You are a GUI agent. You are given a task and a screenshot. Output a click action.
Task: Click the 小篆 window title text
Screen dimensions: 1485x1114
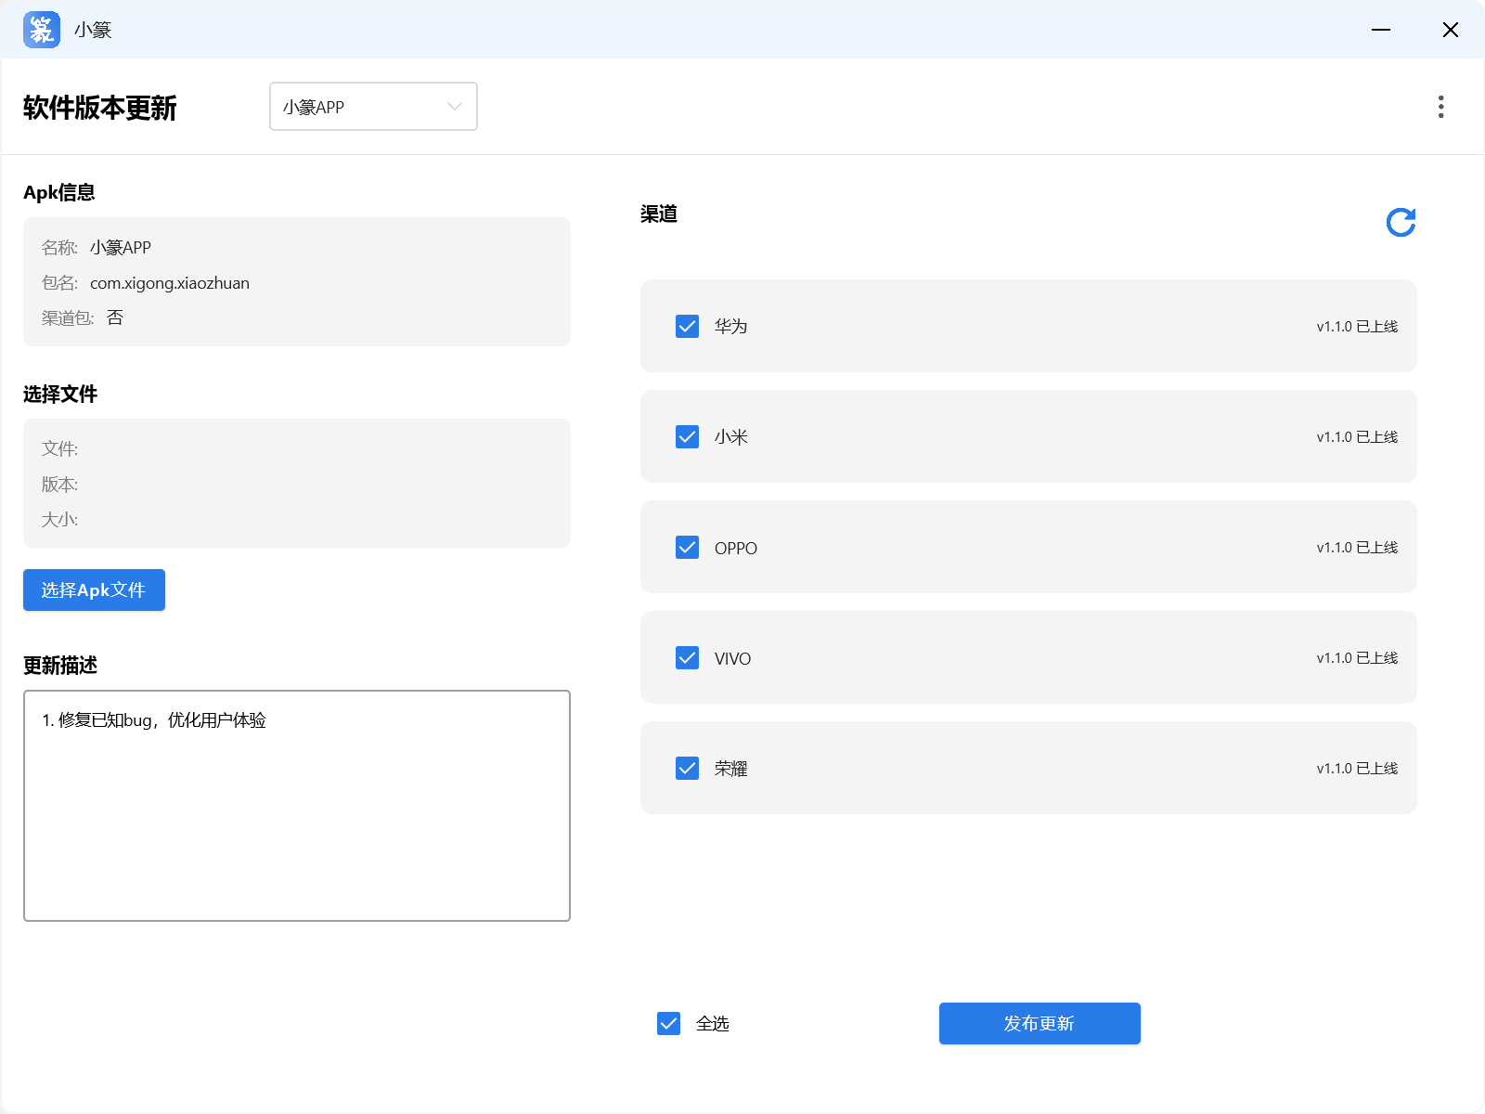(93, 30)
